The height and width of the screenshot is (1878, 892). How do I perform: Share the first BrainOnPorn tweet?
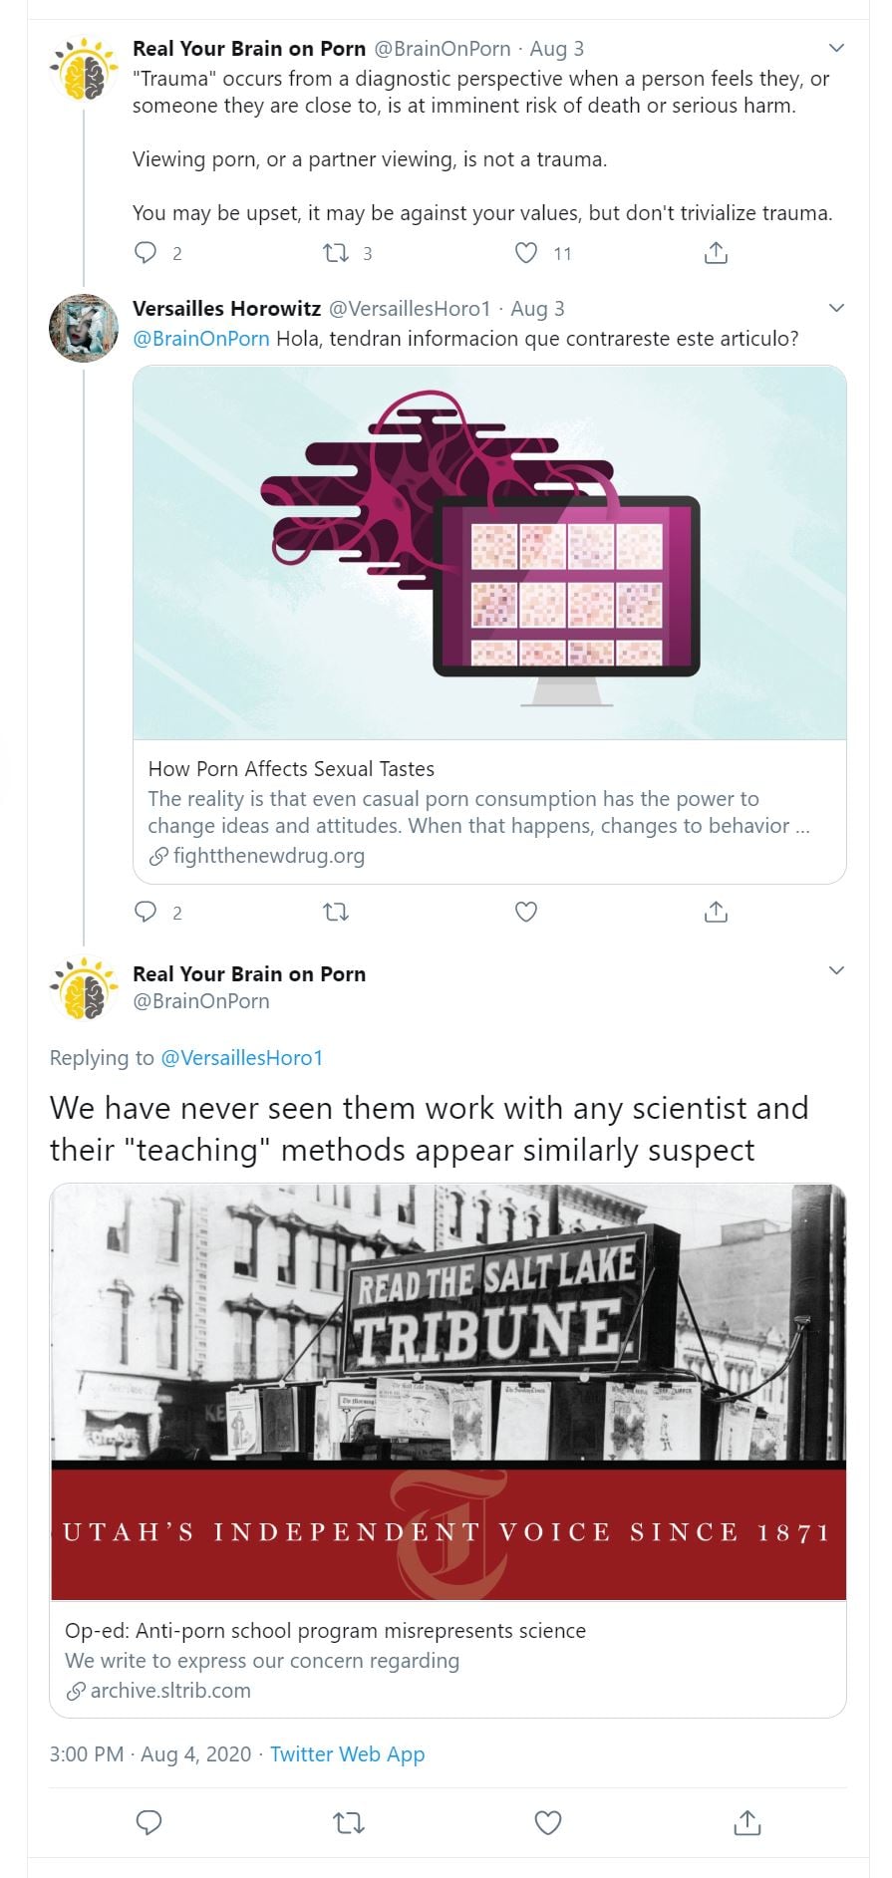716,253
